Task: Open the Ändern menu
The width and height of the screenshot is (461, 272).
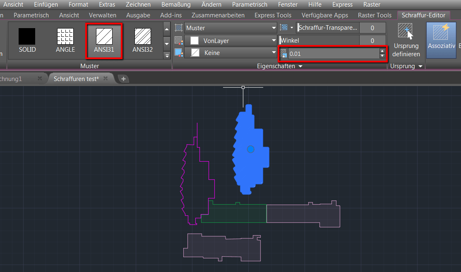Action: click(x=211, y=5)
